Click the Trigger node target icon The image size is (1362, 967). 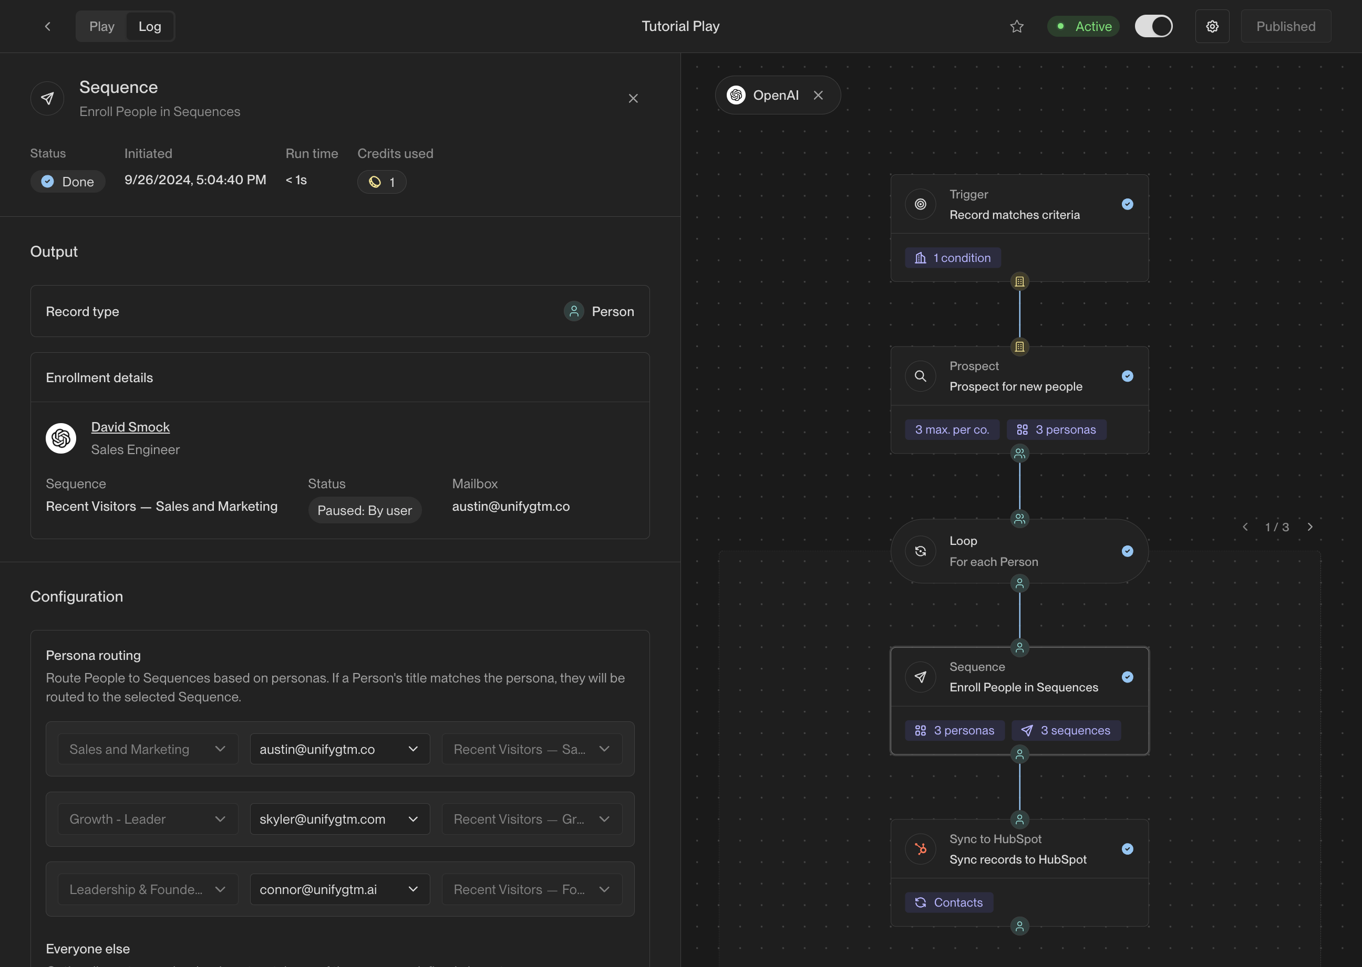click(x=920, y=204)
